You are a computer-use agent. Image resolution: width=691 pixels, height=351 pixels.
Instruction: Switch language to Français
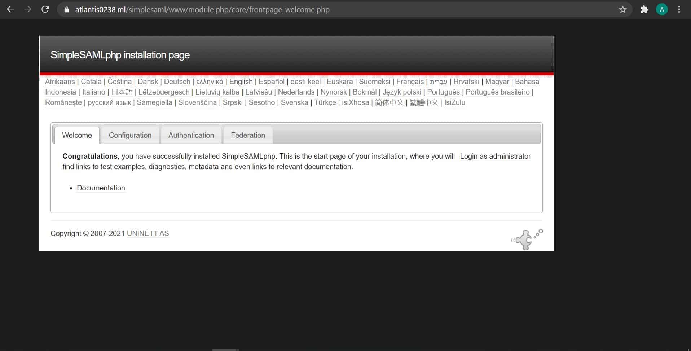410,82
